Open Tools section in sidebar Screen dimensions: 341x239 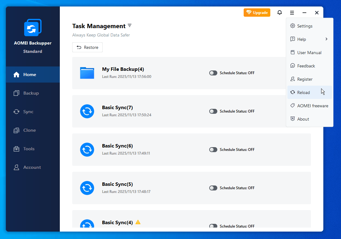(29, 149)
